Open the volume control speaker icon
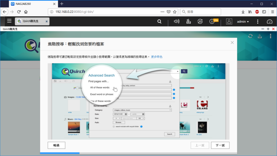277x156 pixels. tap(177, 22)
